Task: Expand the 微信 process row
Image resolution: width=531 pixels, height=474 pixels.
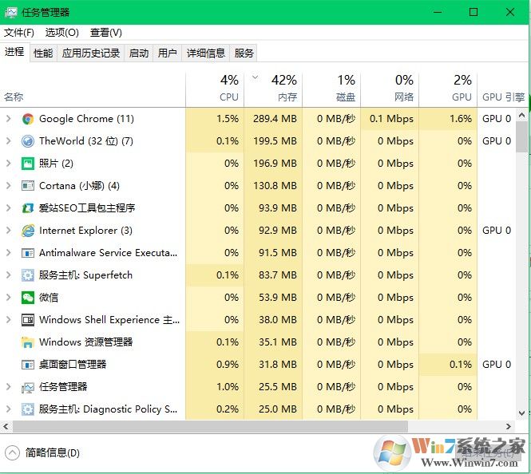Action: (x=9, y=298)
